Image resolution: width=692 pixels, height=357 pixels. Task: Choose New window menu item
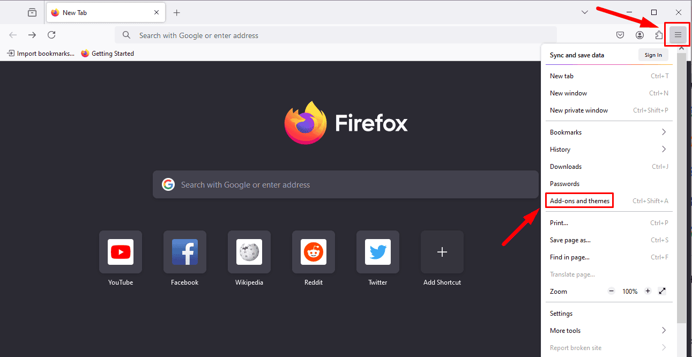[609, 93]
